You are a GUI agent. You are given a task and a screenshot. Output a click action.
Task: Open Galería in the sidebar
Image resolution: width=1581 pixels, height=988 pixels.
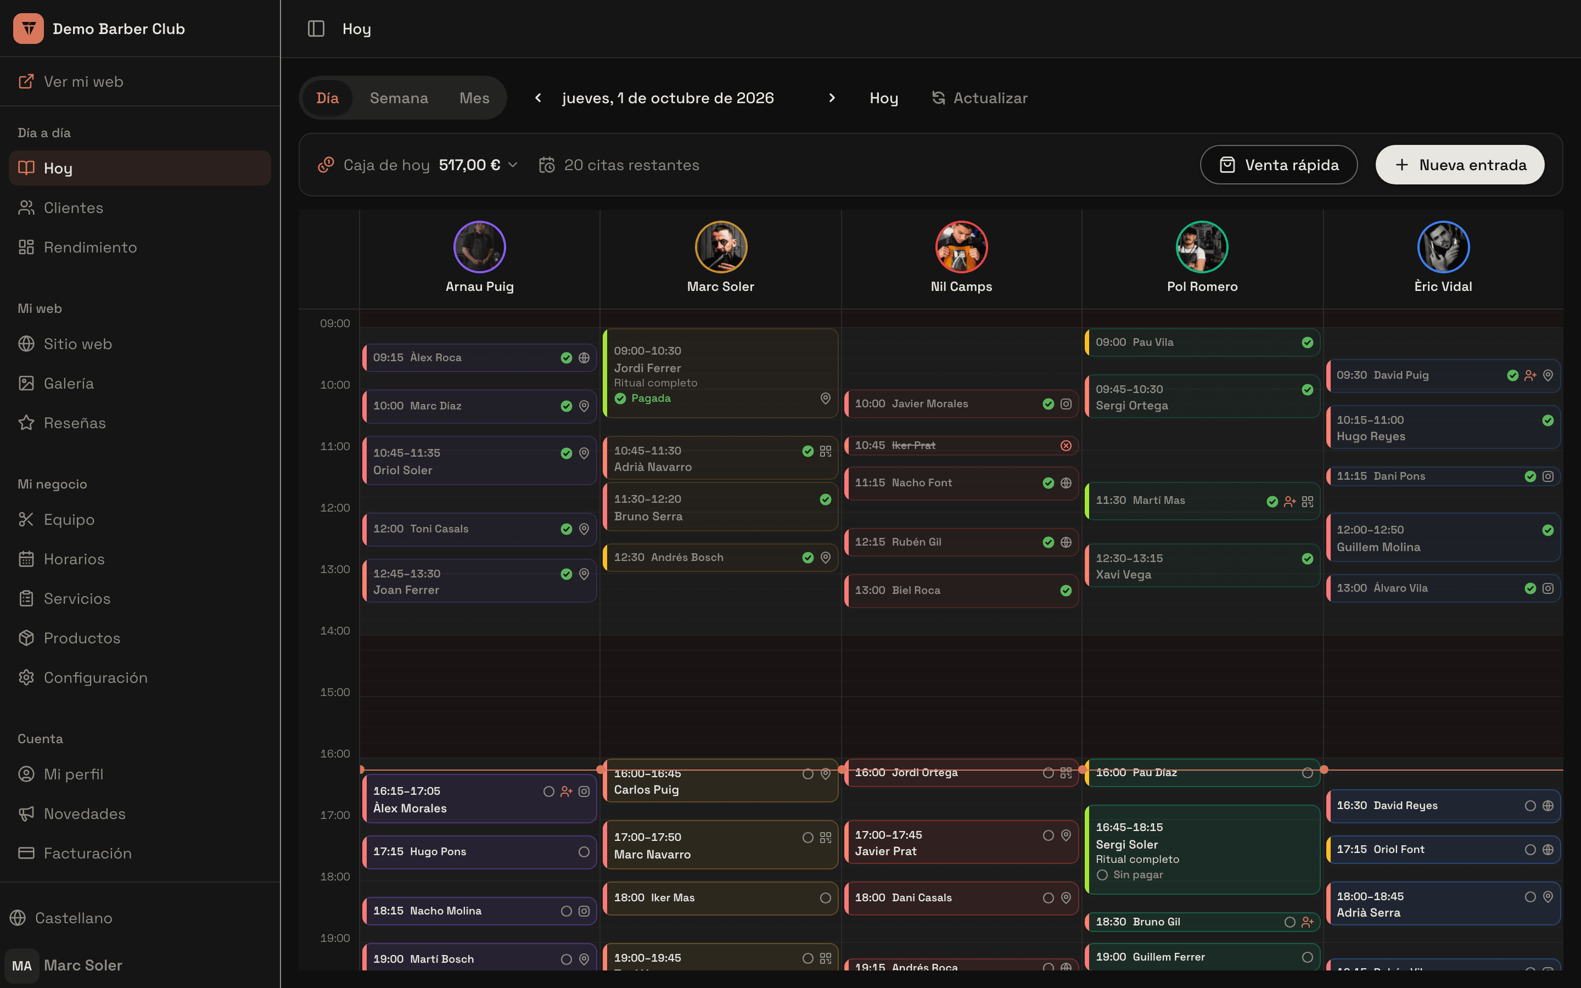pyautogui.click(x=140, y=384)
